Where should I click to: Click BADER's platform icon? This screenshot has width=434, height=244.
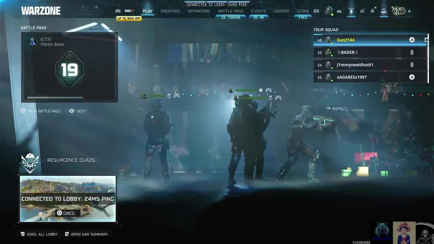(x=412, y=53)
